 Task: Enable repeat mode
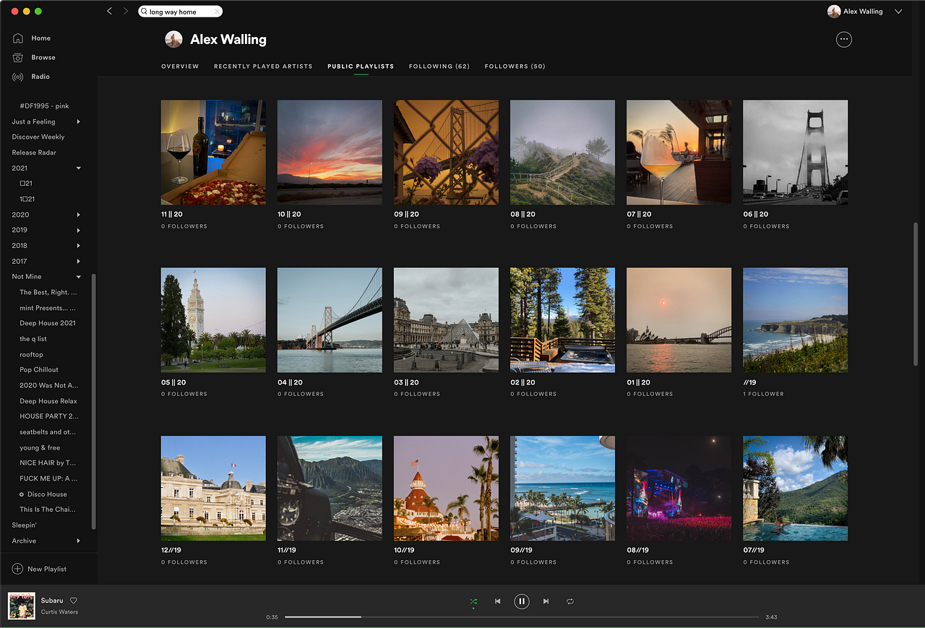(570, 601)
